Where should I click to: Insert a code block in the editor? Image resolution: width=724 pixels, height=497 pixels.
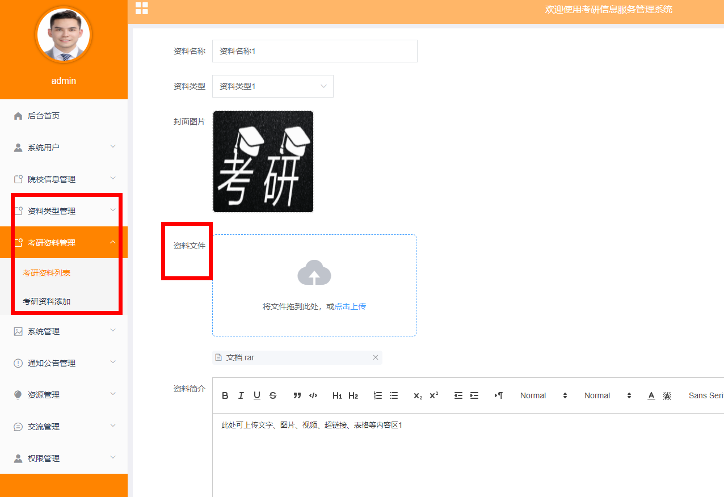point(313,395)
